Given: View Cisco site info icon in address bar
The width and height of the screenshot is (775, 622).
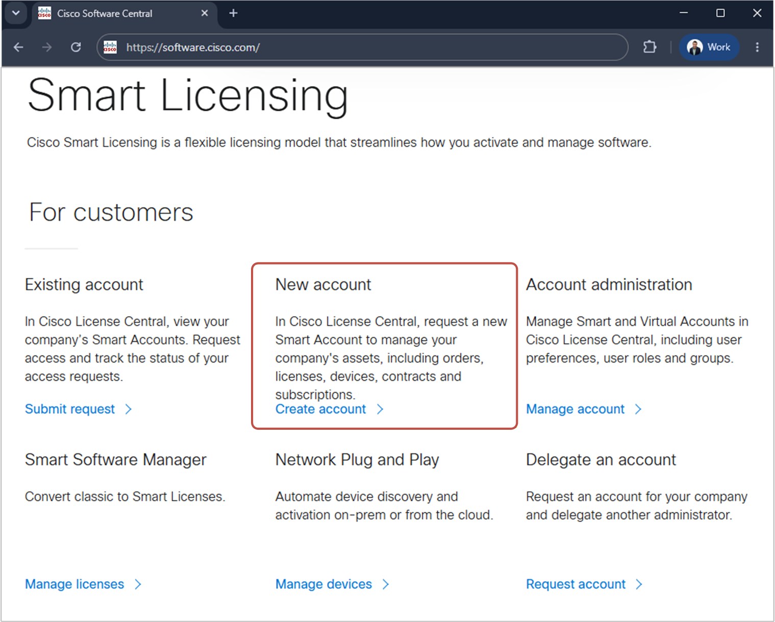Looking at the screenshot, I should [x=110, y=47].
